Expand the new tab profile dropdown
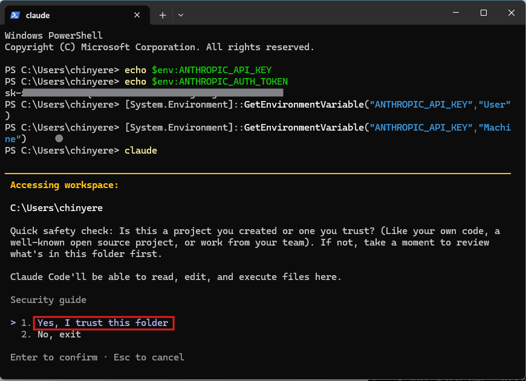Viewport: 526px width, 381px height. click(181, 15)
